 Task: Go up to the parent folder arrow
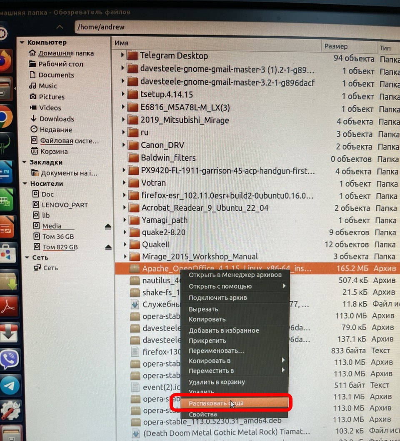pyautogui.click(x=60, y=27)
